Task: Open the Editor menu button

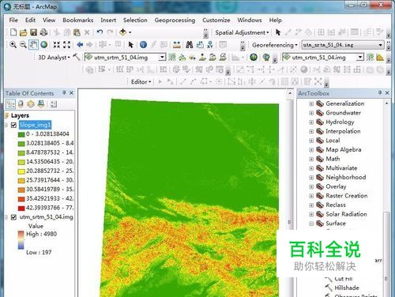Action: tap(141, 82)
